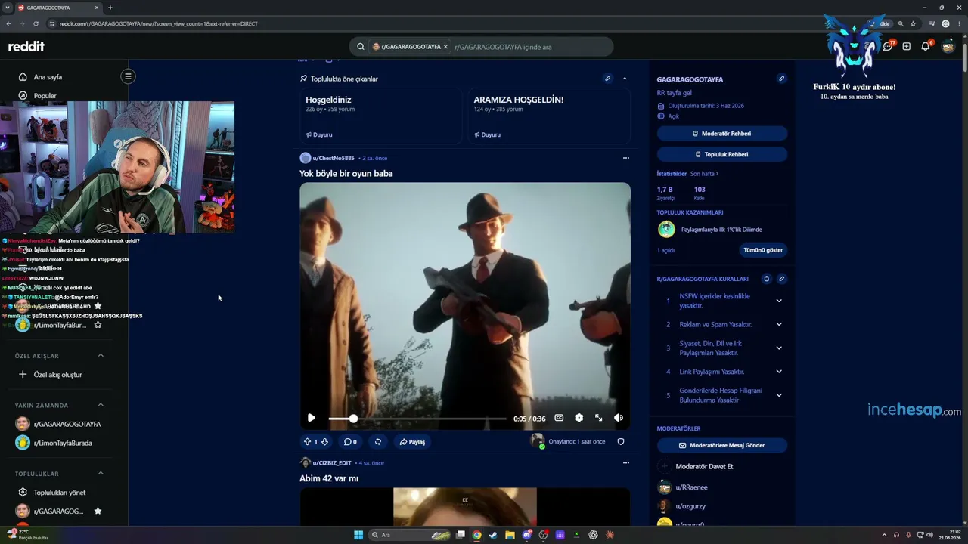The height and width of the screenshot is (544, 968).
Task: Open ChatGPT app in the taskbar
Action: (593, 535)
